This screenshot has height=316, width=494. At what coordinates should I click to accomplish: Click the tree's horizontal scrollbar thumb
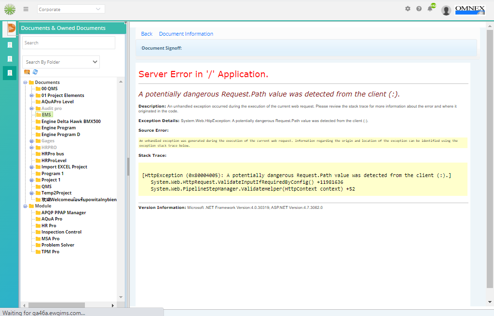(57, 305)
